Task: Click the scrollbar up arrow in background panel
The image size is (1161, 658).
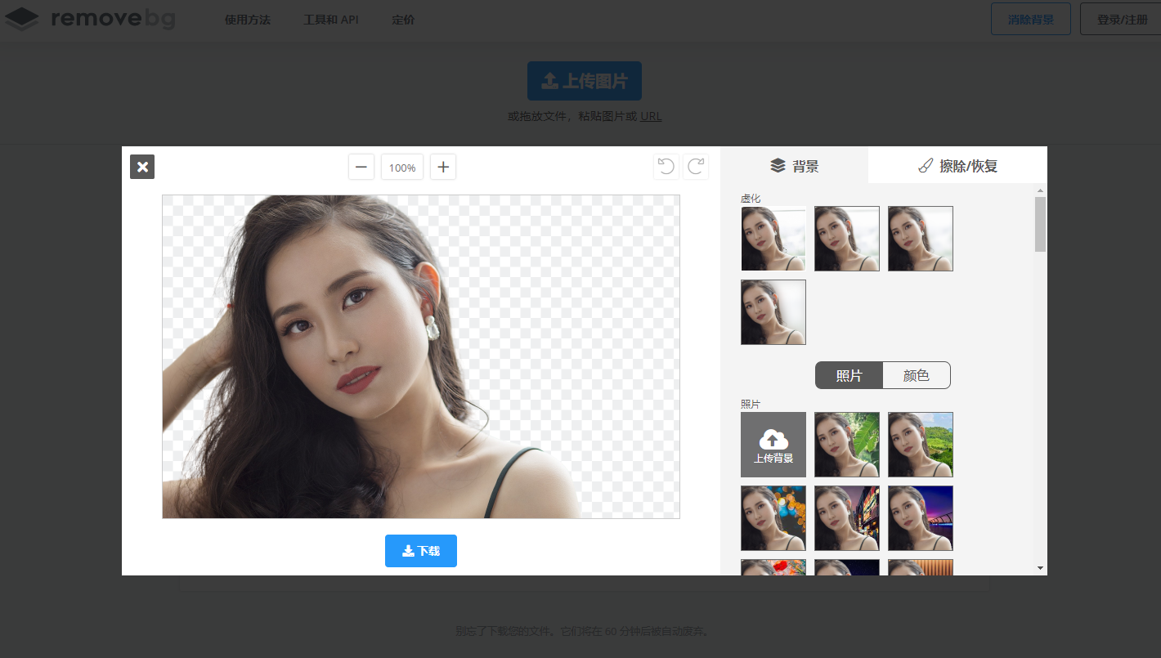Action: tap(1040, 190)
